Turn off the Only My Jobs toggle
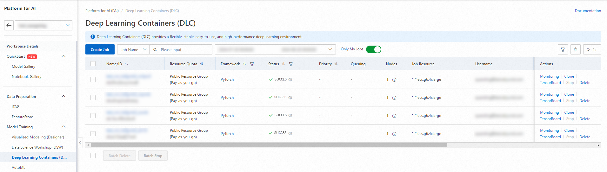Image resolution: width=607 pixels, height=172 pixels. [x=373, y=49]
